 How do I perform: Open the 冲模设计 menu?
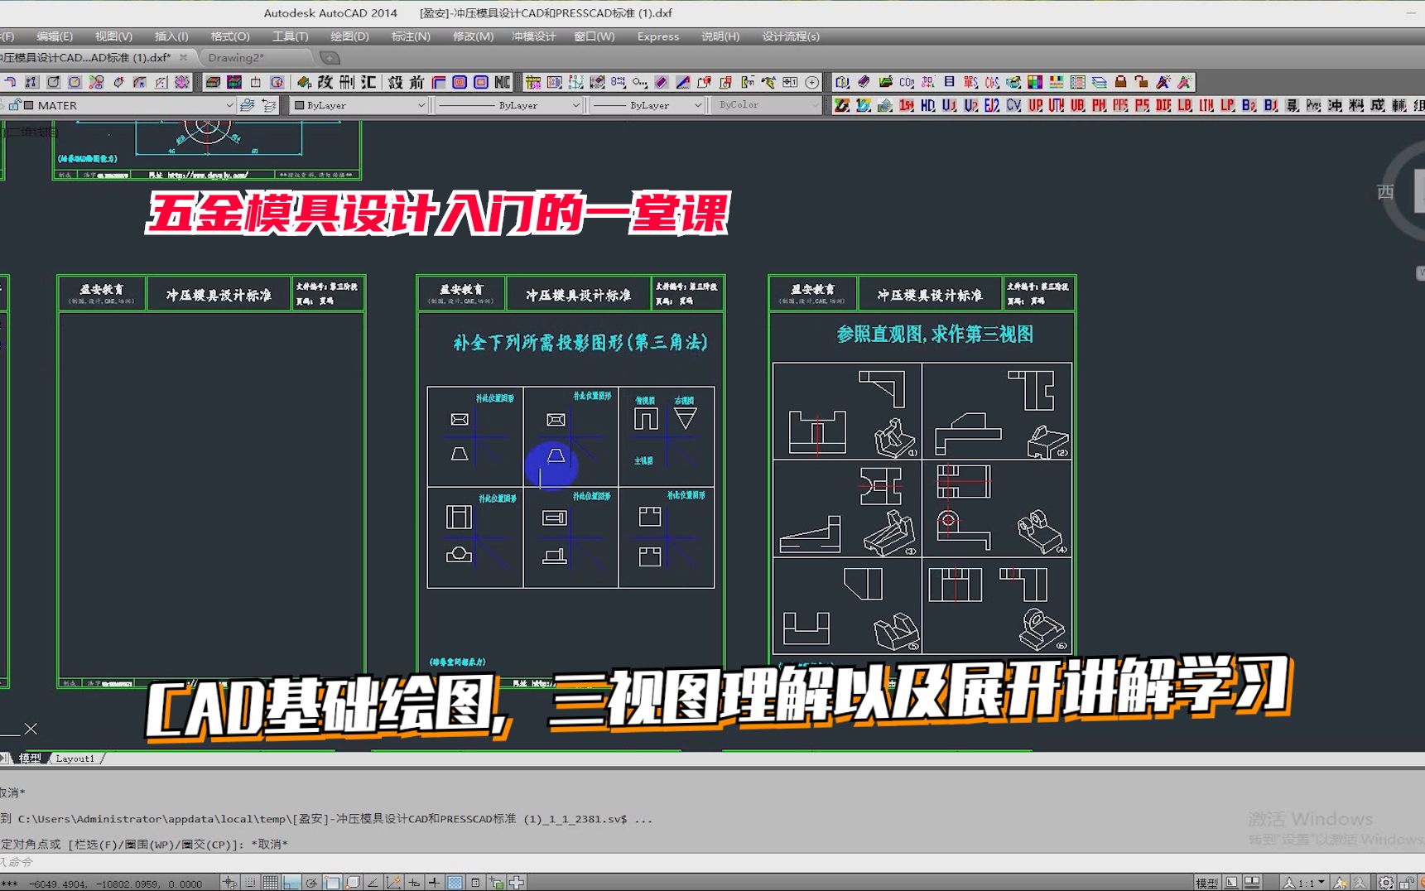(533, 36)
